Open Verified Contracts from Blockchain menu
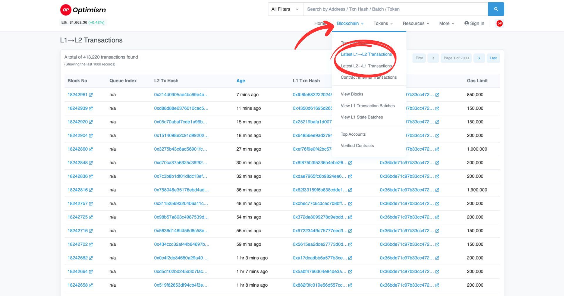This screenshot has width=564, height=296. [x=357, y=145]
